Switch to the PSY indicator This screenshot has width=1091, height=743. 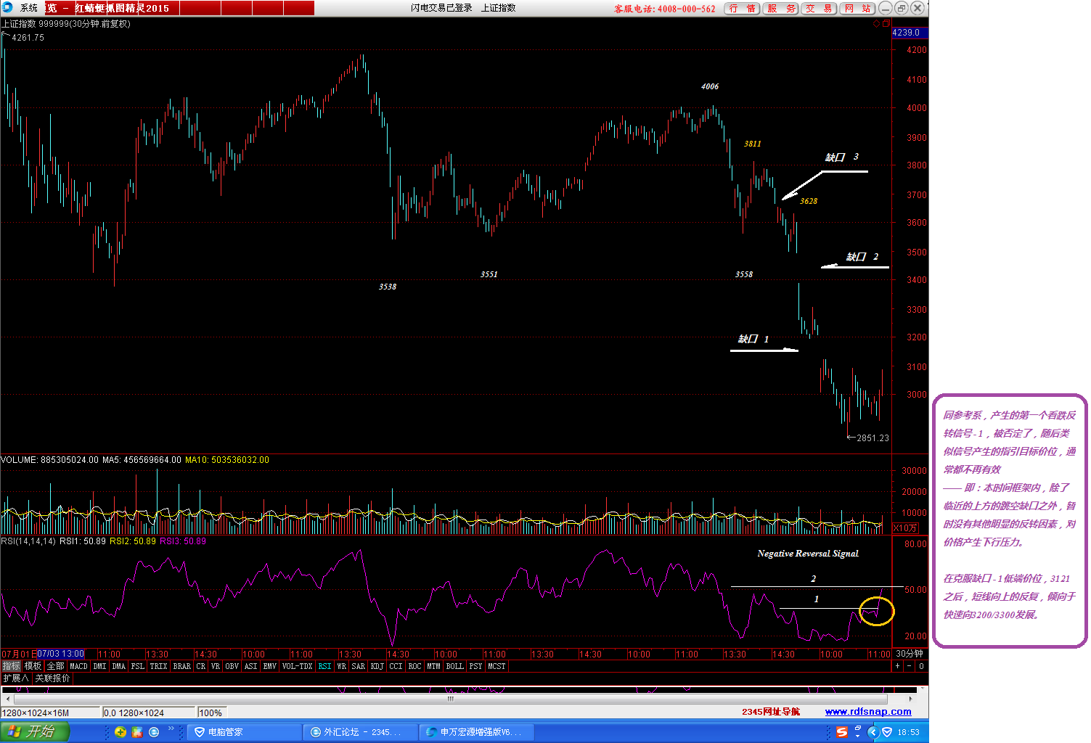click(x=475, y=666)
